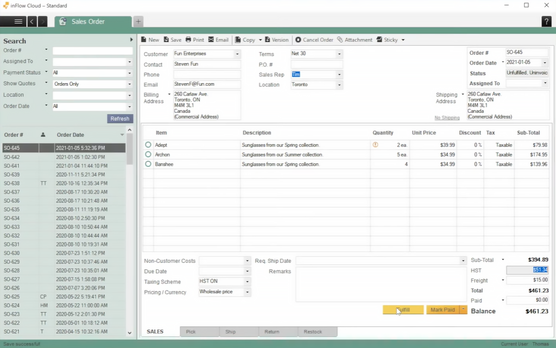
Task: Add a new tab with plus
Action: pos(138,22)
